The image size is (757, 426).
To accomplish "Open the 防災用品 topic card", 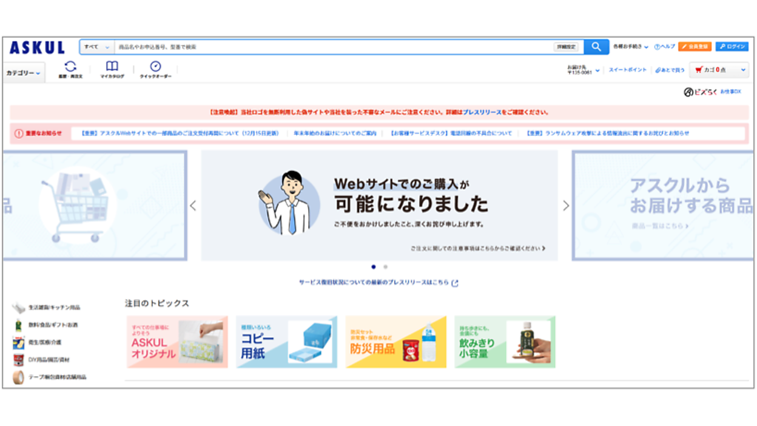I will (x=395, y=342).
